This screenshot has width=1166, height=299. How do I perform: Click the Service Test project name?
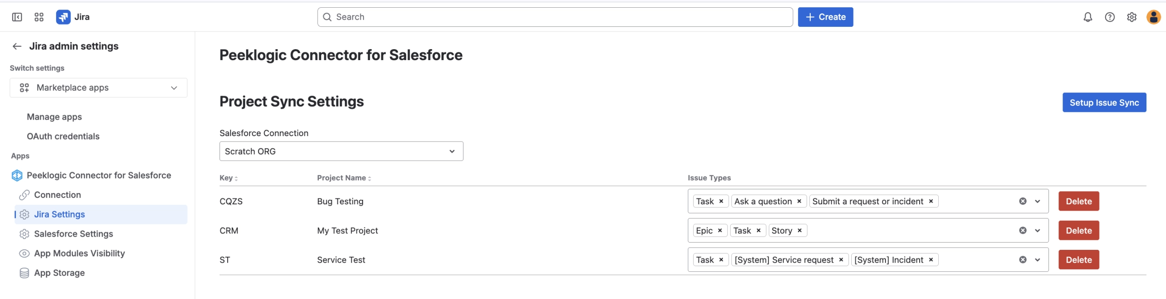[341, 260]
